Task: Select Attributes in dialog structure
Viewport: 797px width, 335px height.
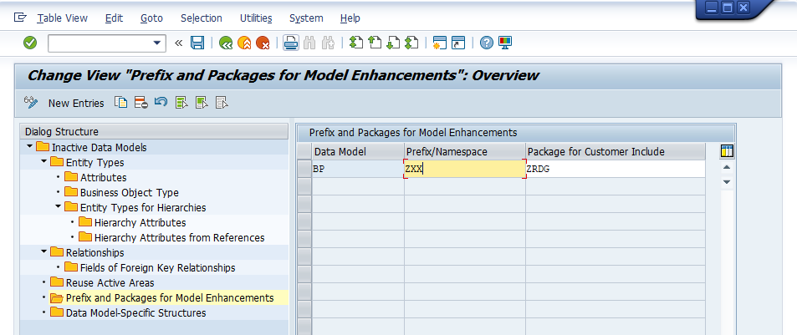Action: [103, 178]
